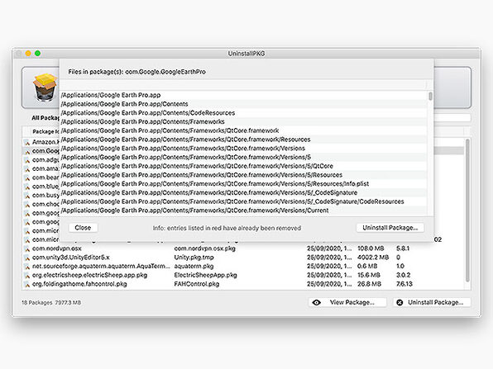
Task: Click ElectricSheepApp.pkg file name cell
Action: [x=205, y=275]
